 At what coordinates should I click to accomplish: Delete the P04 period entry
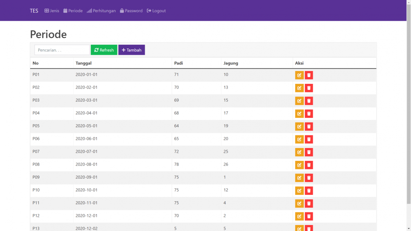coord(309,114)
